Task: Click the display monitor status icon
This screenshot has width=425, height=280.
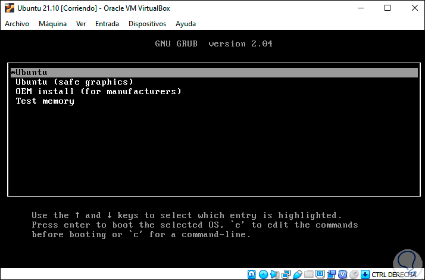Action: click(x=320, y=274)
